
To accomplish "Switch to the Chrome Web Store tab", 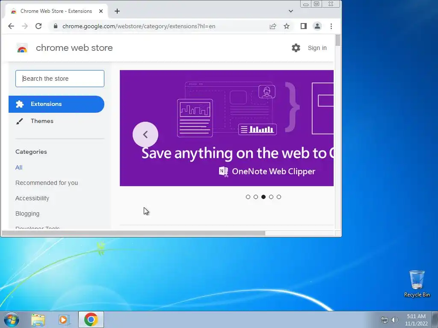I will 56,11.
